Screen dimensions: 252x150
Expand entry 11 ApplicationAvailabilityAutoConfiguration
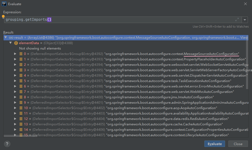15,113
